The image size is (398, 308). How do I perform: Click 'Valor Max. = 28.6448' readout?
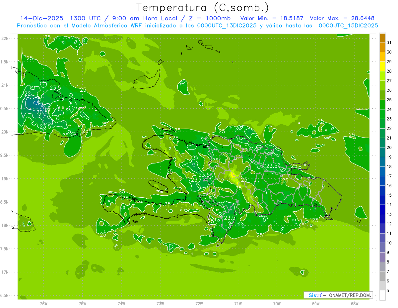[x=342, y=18]
